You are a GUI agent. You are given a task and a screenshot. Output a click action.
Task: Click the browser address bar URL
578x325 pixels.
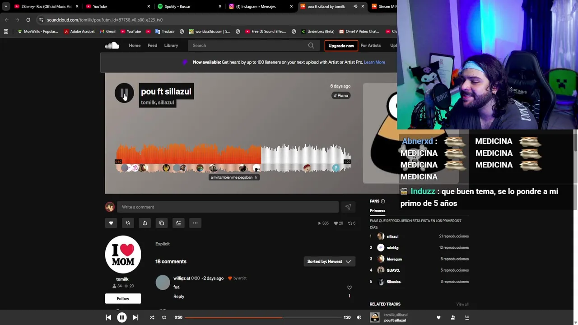(105, 20)
